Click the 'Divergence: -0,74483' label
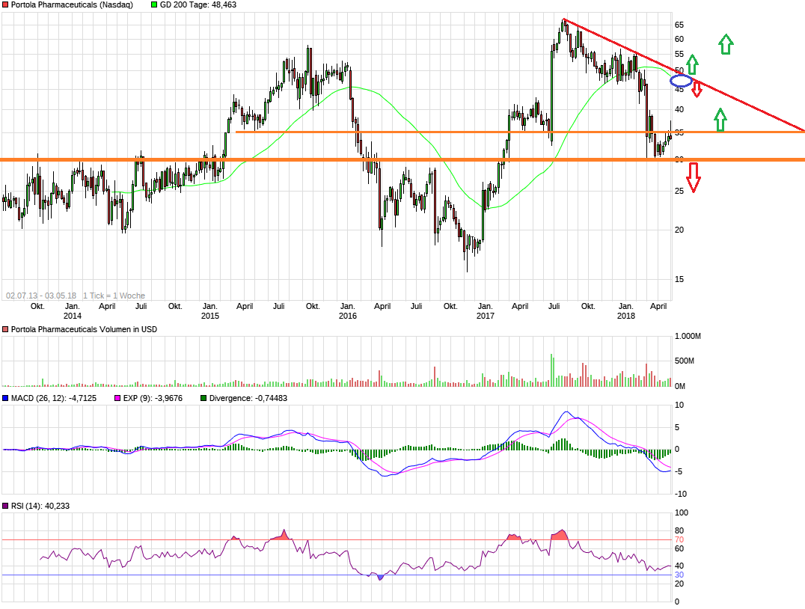This screenshot has height=609, width=805. pos(248,398)
